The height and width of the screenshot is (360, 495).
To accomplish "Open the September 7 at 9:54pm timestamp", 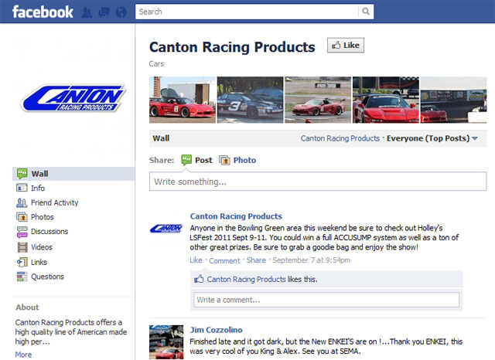I will pyautogui.click(x=311, y=260).
